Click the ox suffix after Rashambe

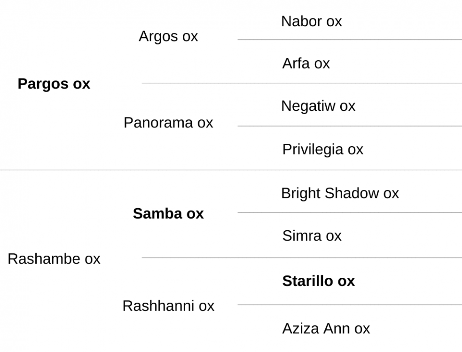(x=93, y=259)
